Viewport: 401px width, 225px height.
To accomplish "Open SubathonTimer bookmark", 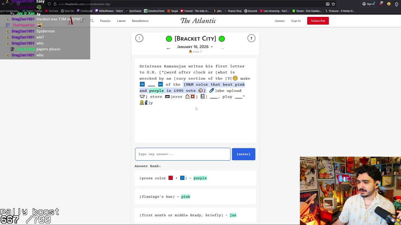I will (x=154, y=11).
